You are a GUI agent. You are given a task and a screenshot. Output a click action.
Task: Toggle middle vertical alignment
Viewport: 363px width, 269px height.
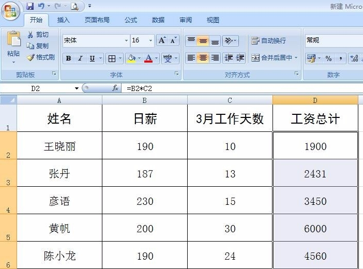click(x=203, y=40)
